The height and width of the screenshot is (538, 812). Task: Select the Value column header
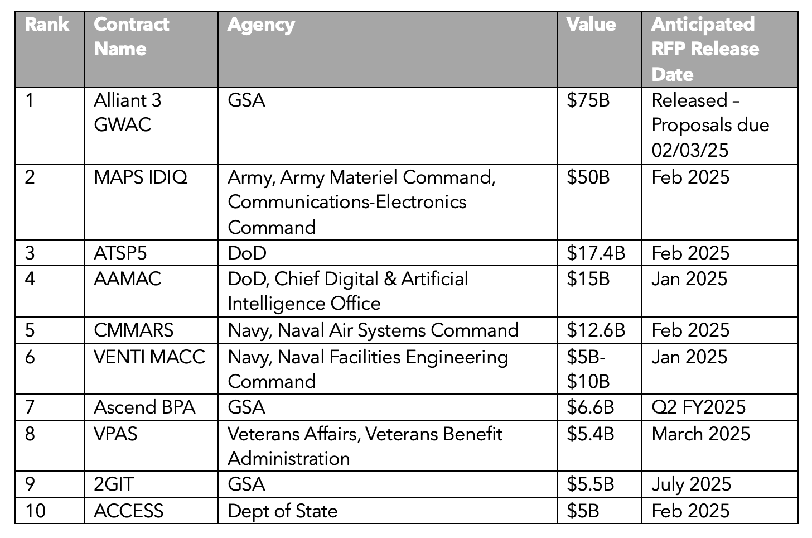click(599, 49)
